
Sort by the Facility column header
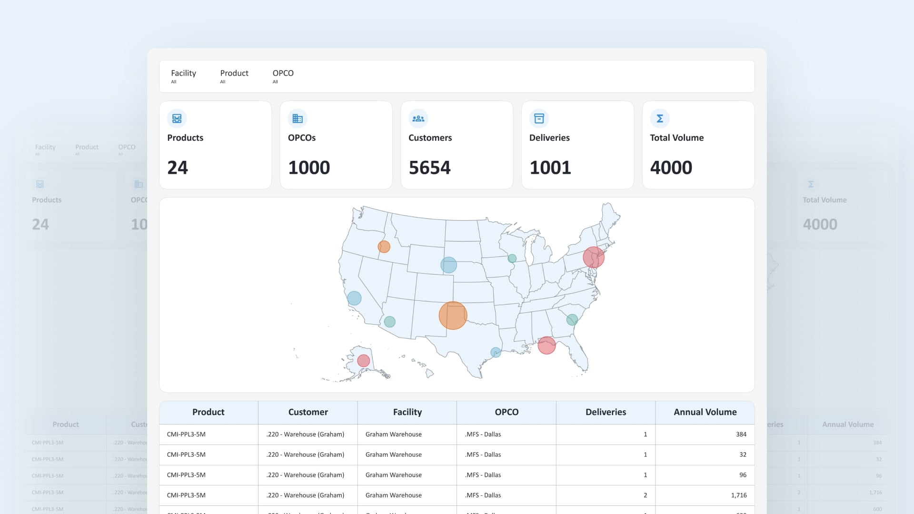[x=407, y=412]
